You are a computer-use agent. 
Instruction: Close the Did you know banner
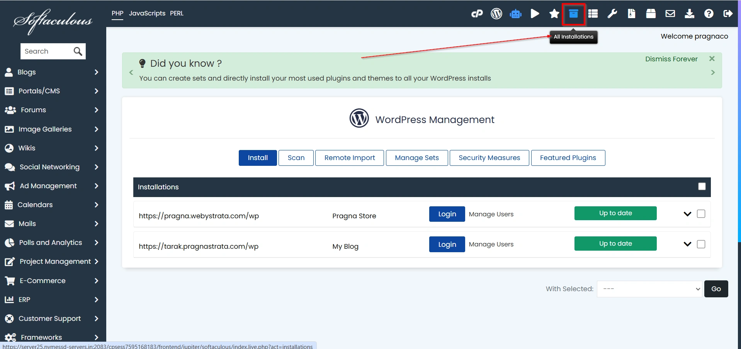coord(712,59)
